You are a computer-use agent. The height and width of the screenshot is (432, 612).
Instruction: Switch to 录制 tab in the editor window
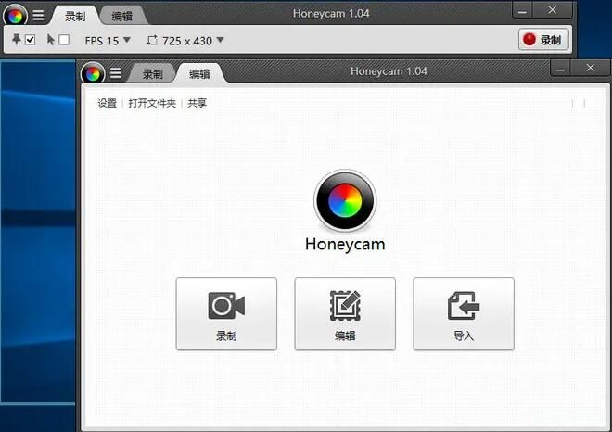coord(152,74)
